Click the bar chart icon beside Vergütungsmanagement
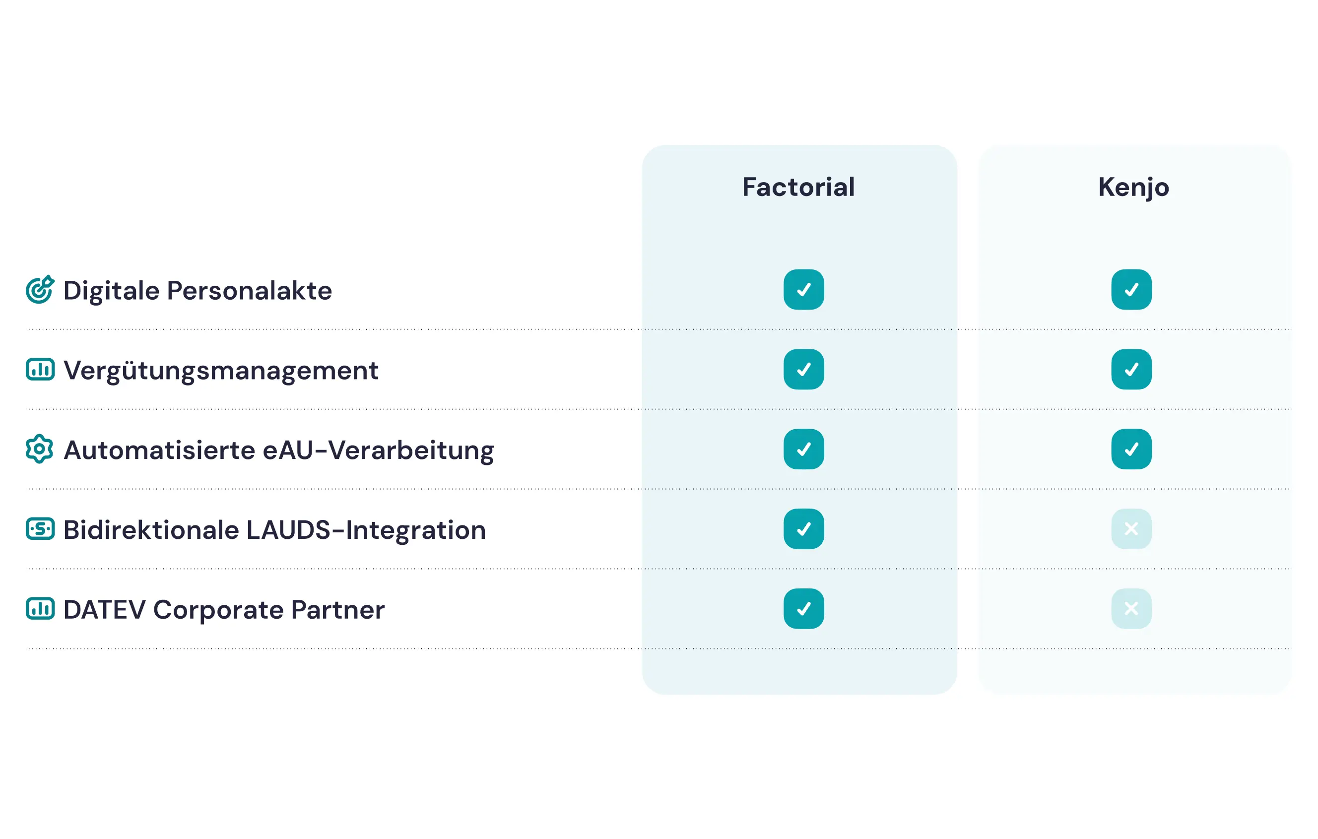 (x=40, y=370)
